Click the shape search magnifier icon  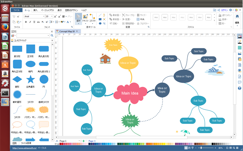52,35
